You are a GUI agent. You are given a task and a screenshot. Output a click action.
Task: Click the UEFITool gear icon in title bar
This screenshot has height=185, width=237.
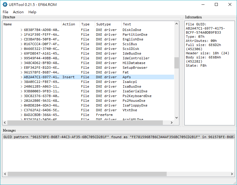pos(5,4)
